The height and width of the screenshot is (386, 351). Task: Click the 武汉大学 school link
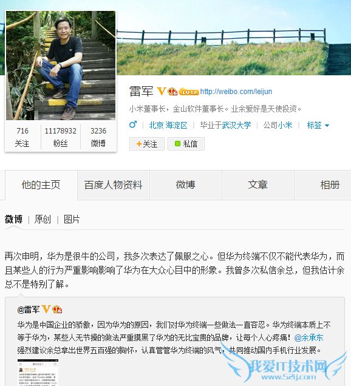(236, 125)
